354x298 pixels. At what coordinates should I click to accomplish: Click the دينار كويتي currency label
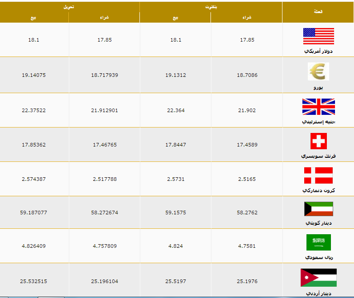(319, 223)
